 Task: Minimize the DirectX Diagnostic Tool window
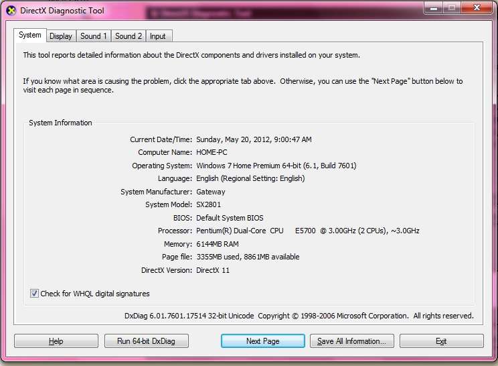point(433,8)
